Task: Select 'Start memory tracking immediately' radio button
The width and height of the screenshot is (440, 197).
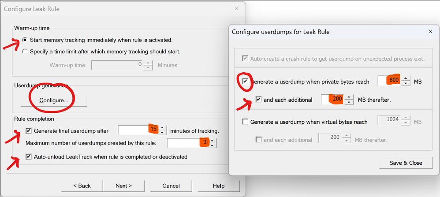Action: 25,40
